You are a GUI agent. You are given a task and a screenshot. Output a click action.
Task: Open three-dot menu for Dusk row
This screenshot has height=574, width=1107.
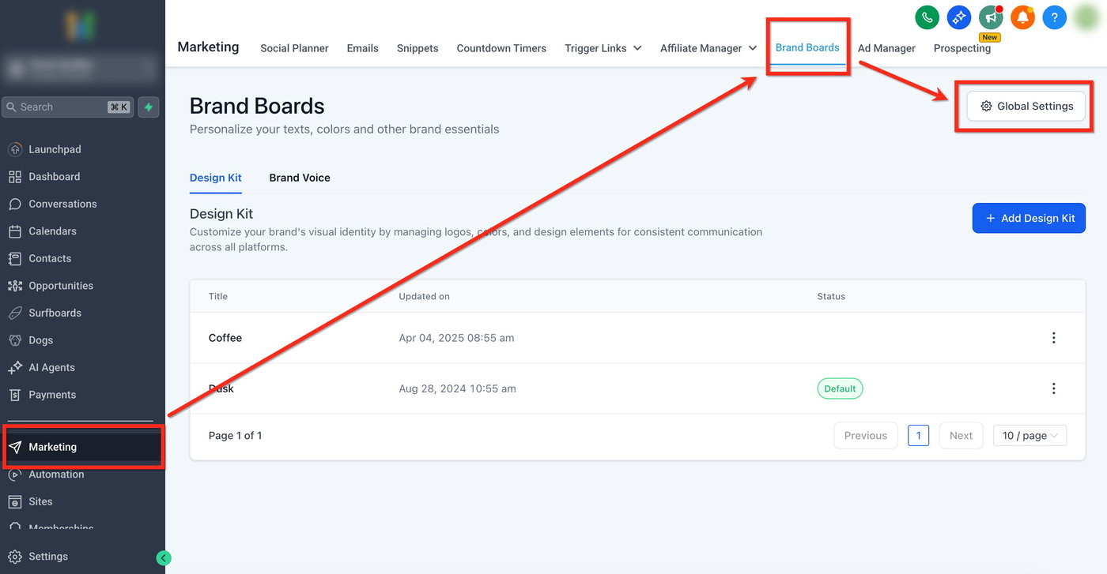(x=1053, y=388)
